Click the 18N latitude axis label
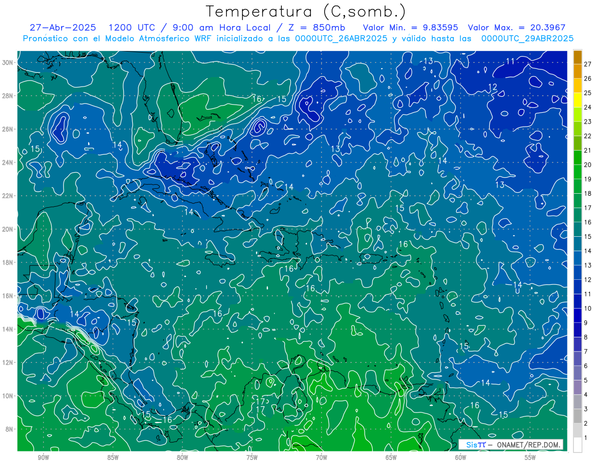The image size is (601, 464). coord(8,262)
